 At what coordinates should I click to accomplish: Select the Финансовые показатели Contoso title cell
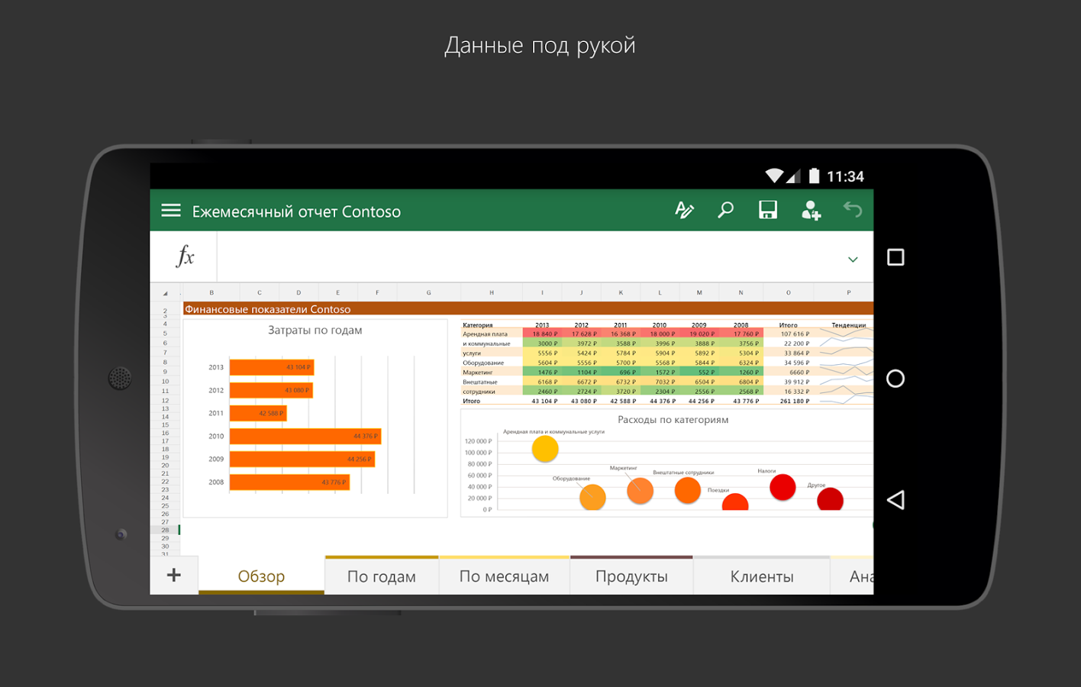[528, 309]
